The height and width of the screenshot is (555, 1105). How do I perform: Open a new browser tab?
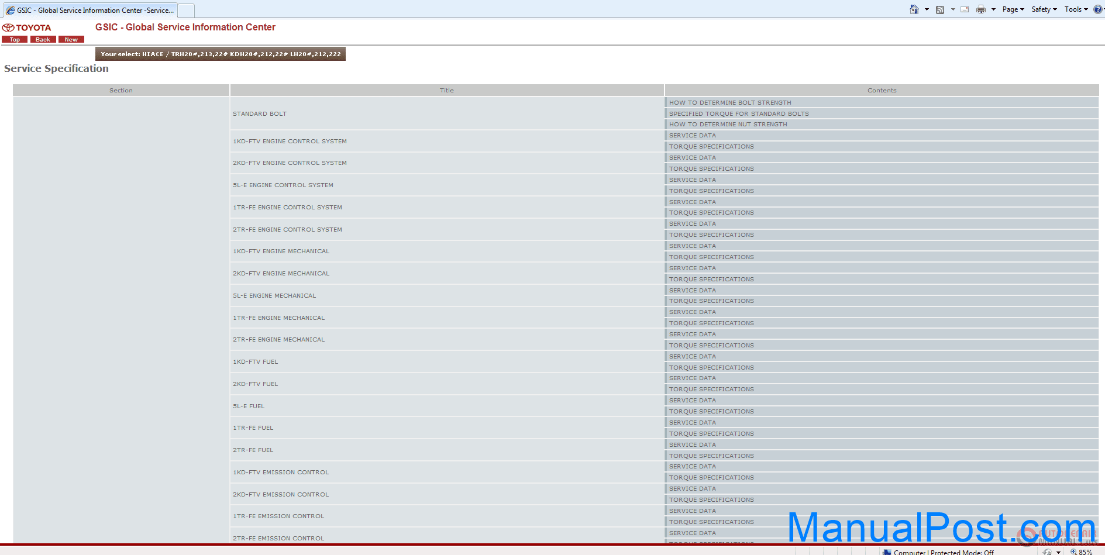186,11
